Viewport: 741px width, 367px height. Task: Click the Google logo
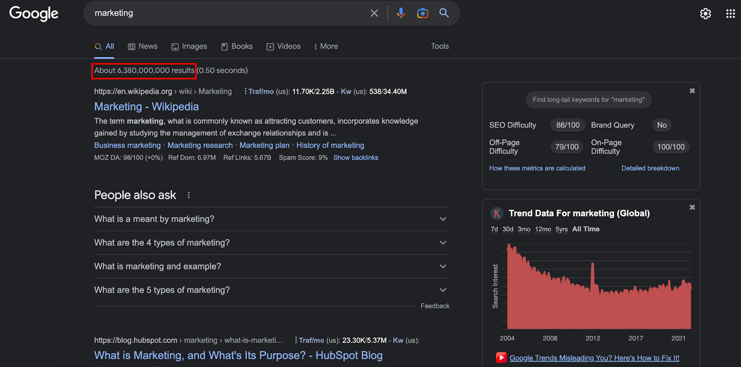34,13
